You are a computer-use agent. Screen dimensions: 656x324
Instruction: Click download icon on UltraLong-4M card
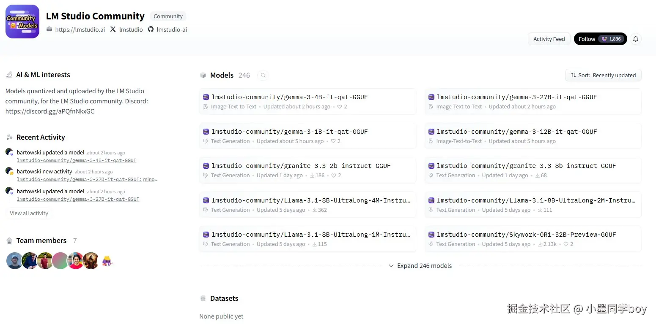pos(315,210)
